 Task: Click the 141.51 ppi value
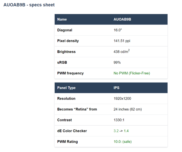[x=122, y=41]
